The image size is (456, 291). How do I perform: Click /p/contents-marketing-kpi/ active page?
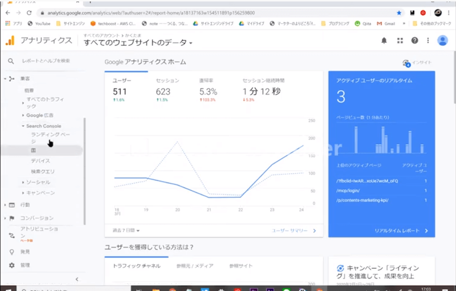click(x=363, y=200)
